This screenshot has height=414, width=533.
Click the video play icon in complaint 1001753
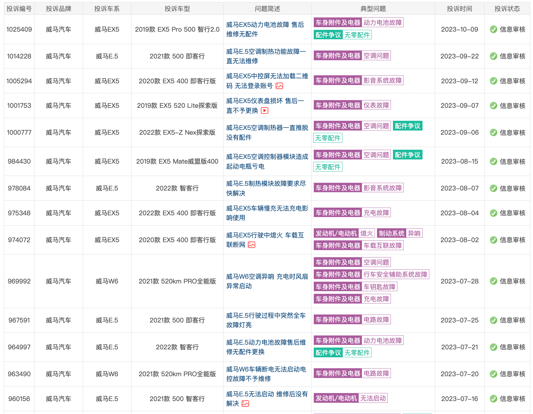(x=264, y=111)
